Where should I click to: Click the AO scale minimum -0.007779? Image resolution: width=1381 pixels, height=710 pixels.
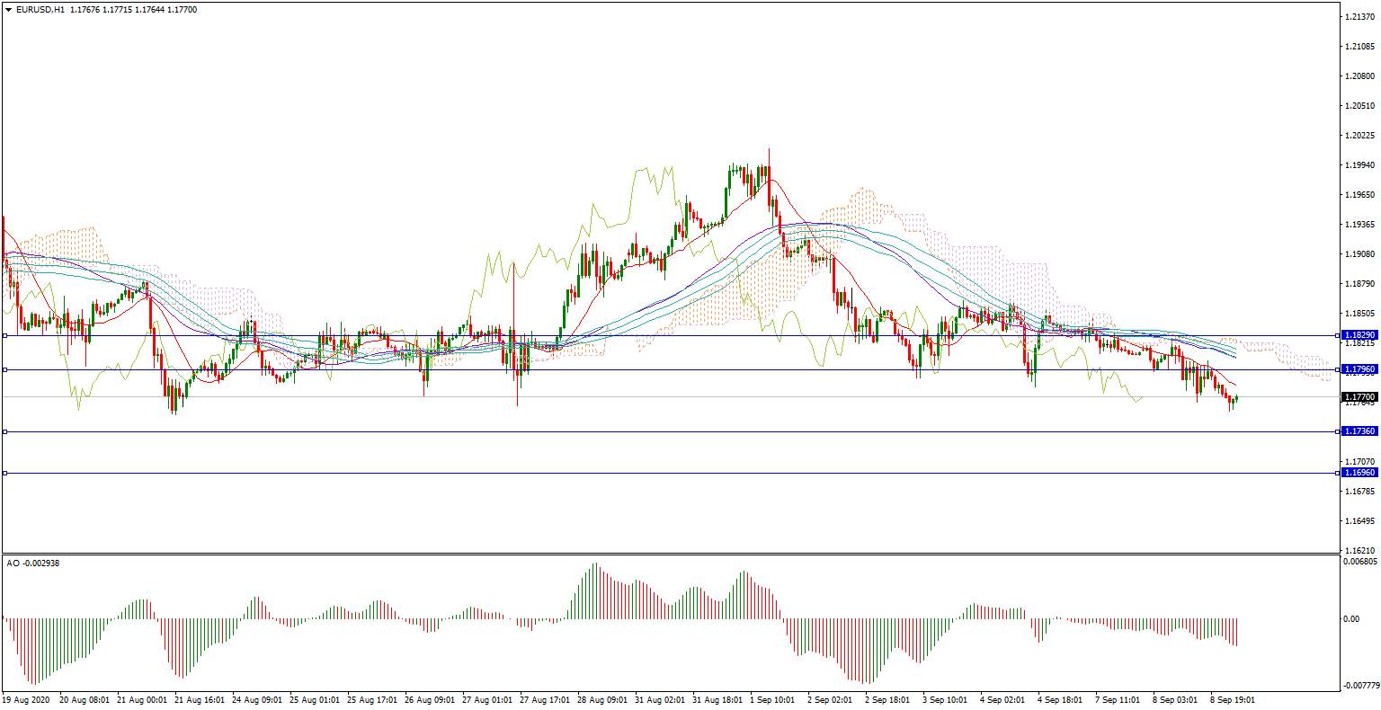pyautogui.click(x=1360, y=685)
